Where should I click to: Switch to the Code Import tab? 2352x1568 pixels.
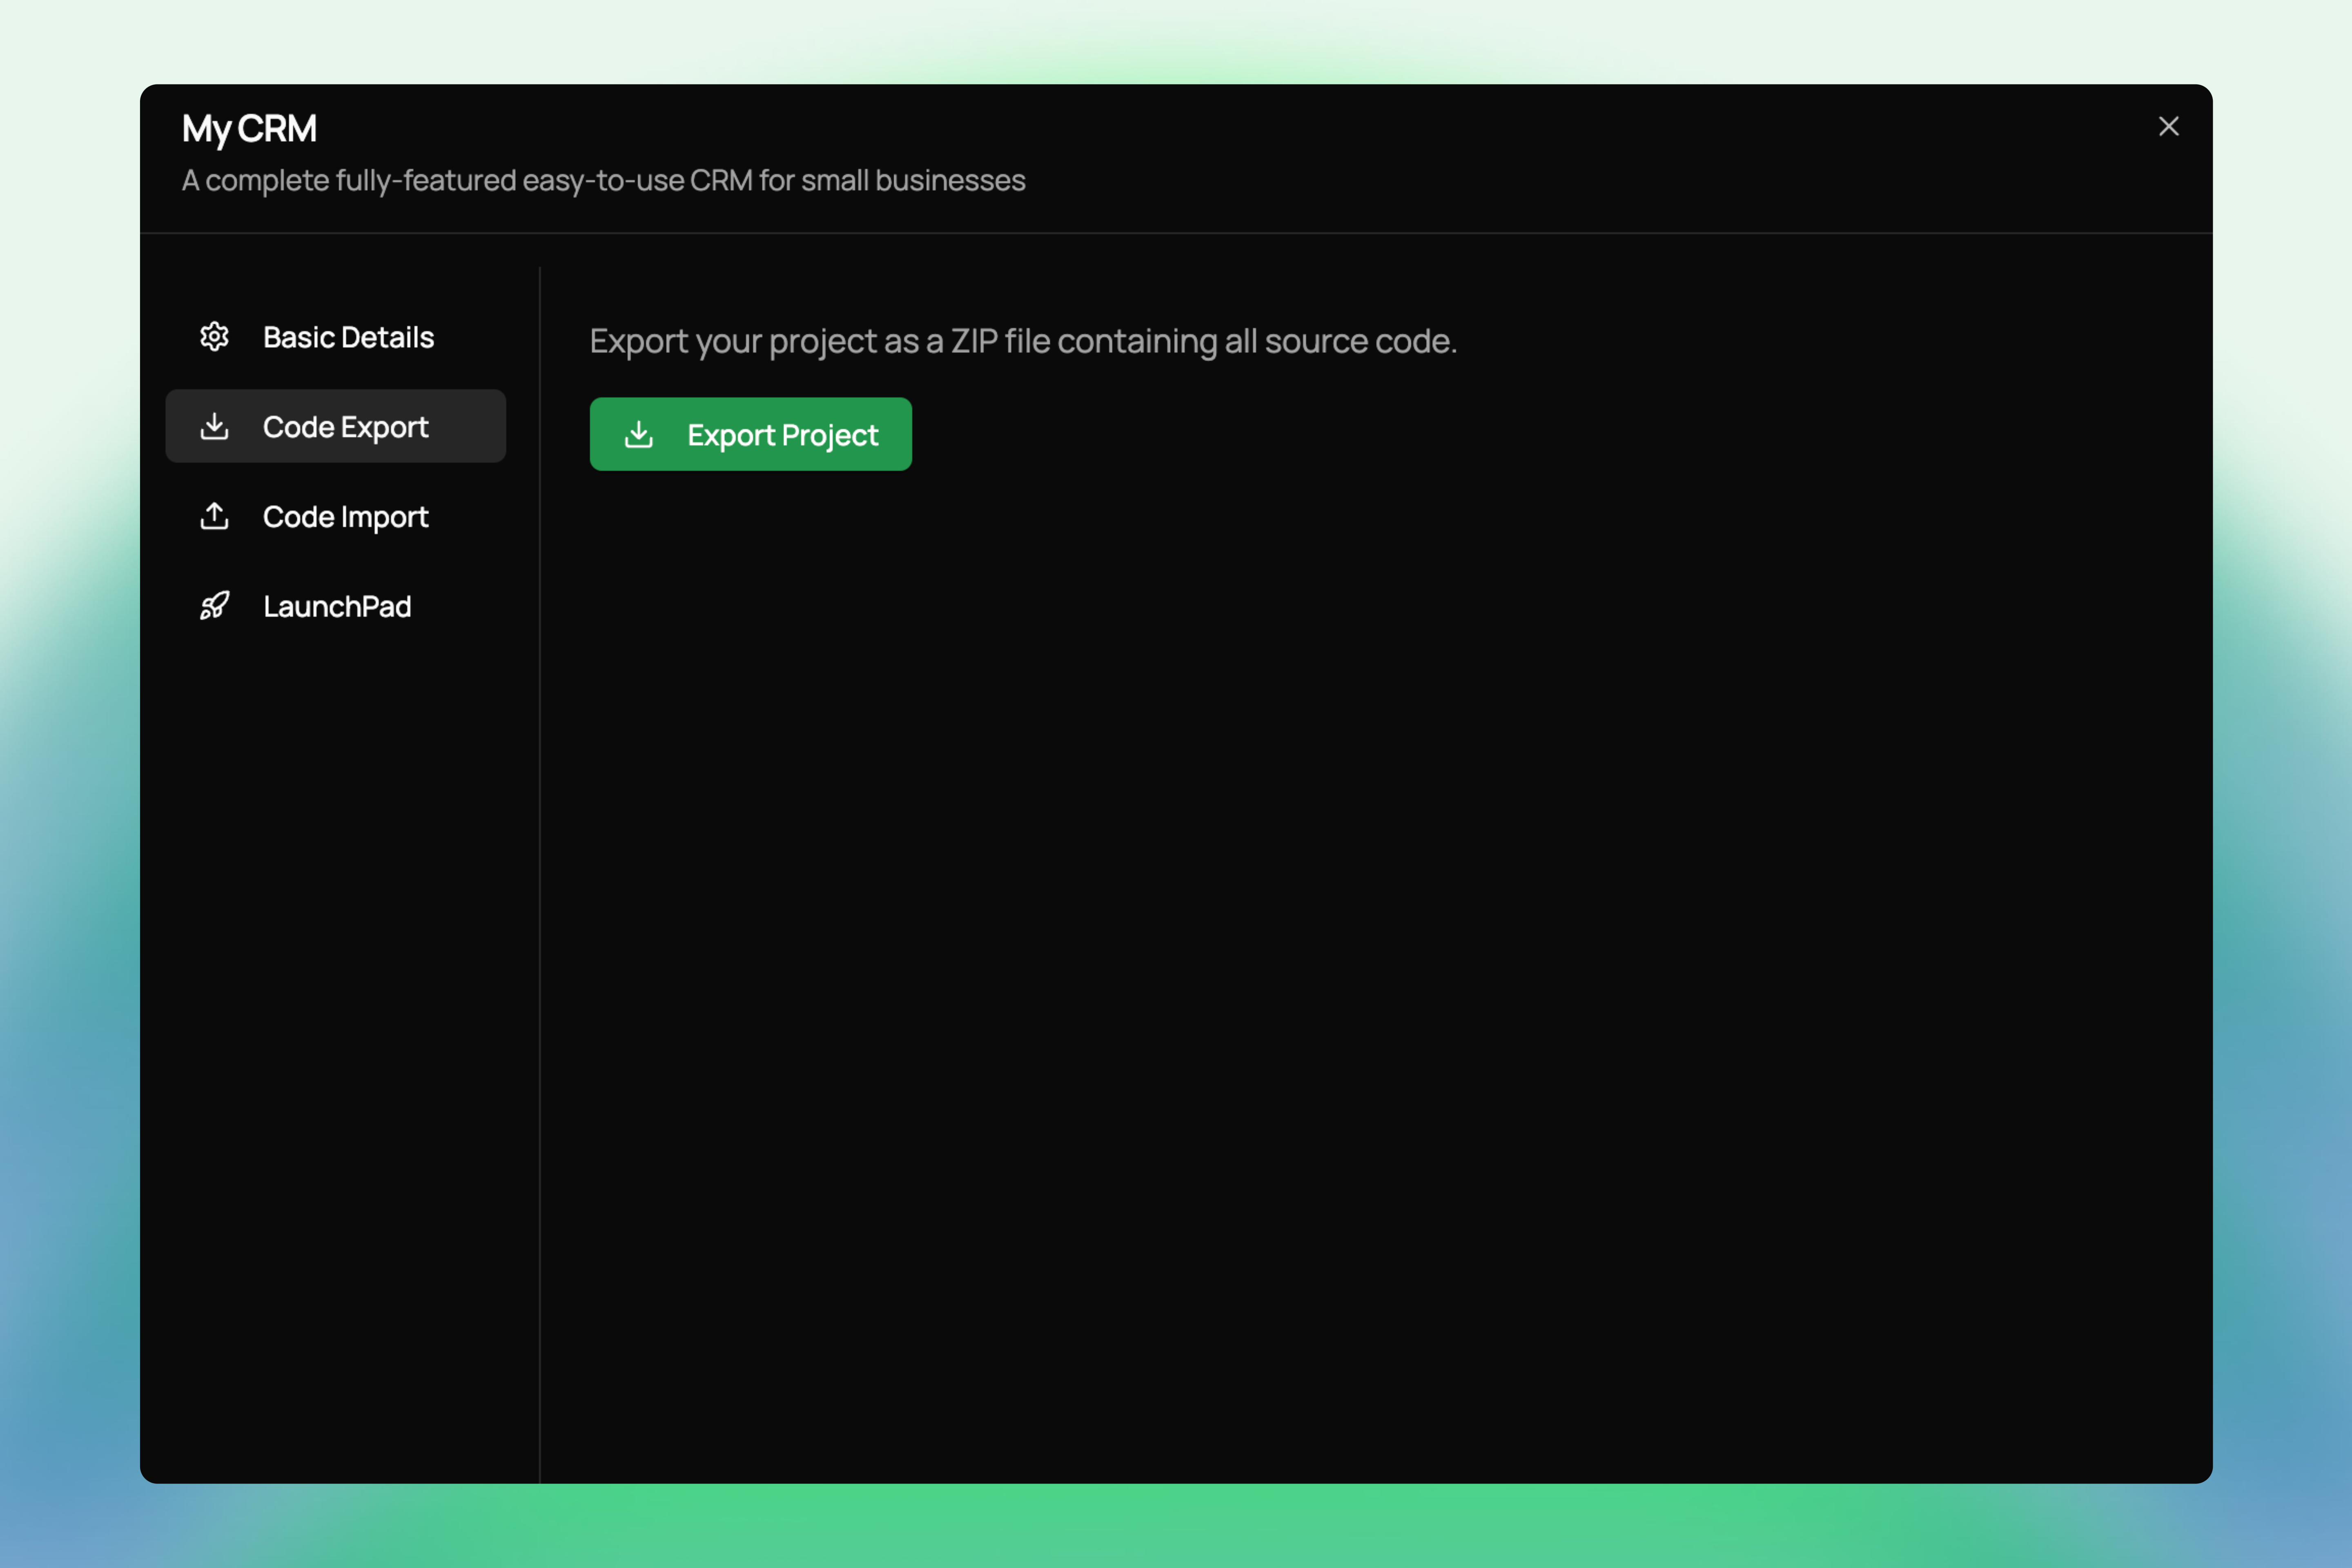tap(345, 517)
